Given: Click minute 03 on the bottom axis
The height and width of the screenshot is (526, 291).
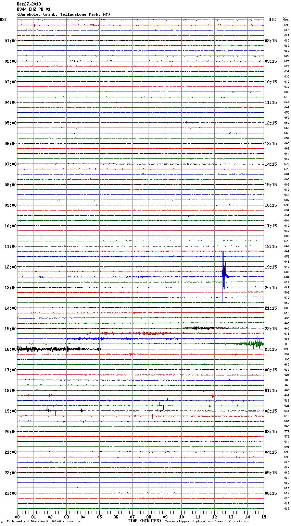Looking at the screenshot, I should [67, 517].
